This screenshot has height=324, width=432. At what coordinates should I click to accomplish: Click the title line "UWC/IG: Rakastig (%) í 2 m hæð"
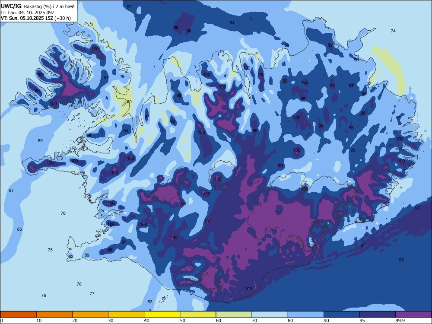[x=38, y=6]
